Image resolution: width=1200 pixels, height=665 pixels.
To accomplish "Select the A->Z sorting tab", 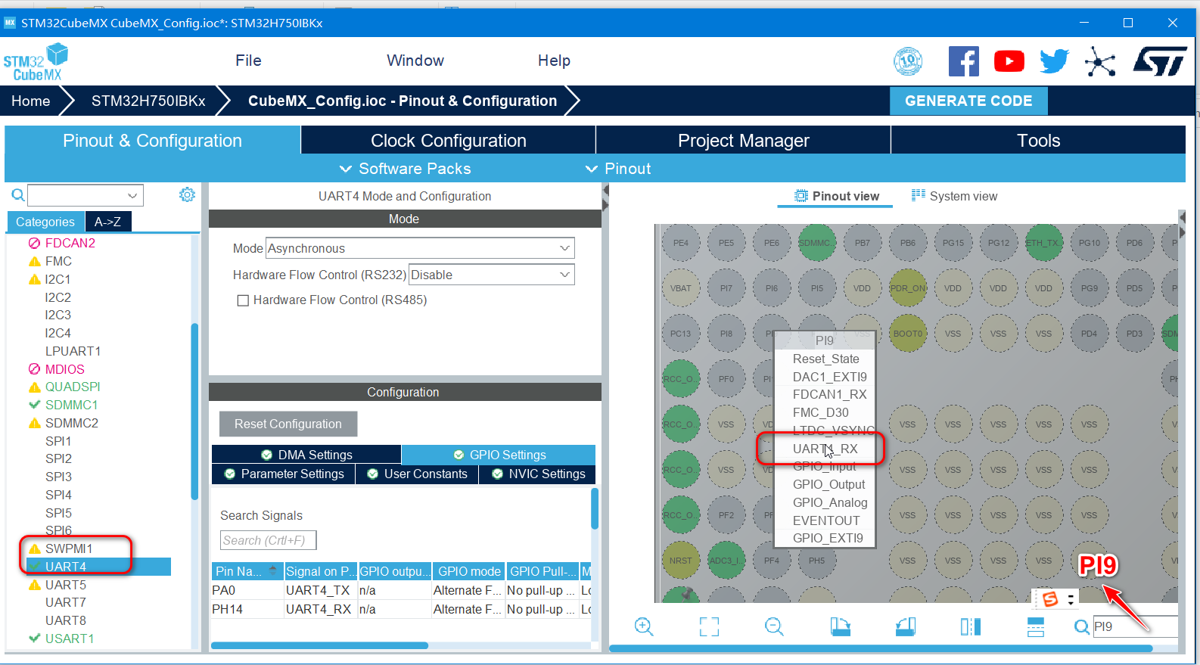I will 107,222.
